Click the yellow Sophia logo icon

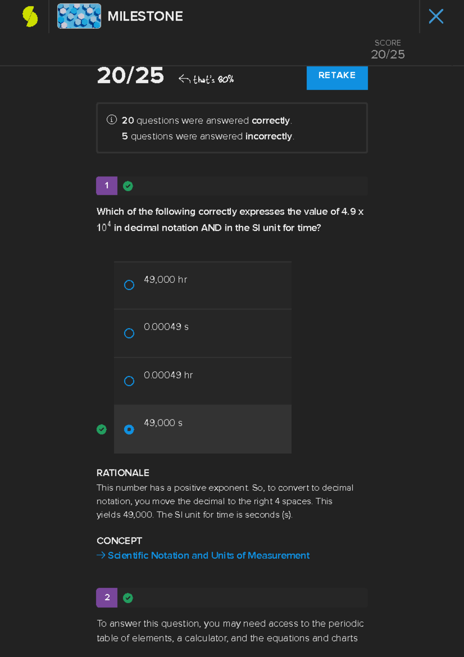point(30,17)
